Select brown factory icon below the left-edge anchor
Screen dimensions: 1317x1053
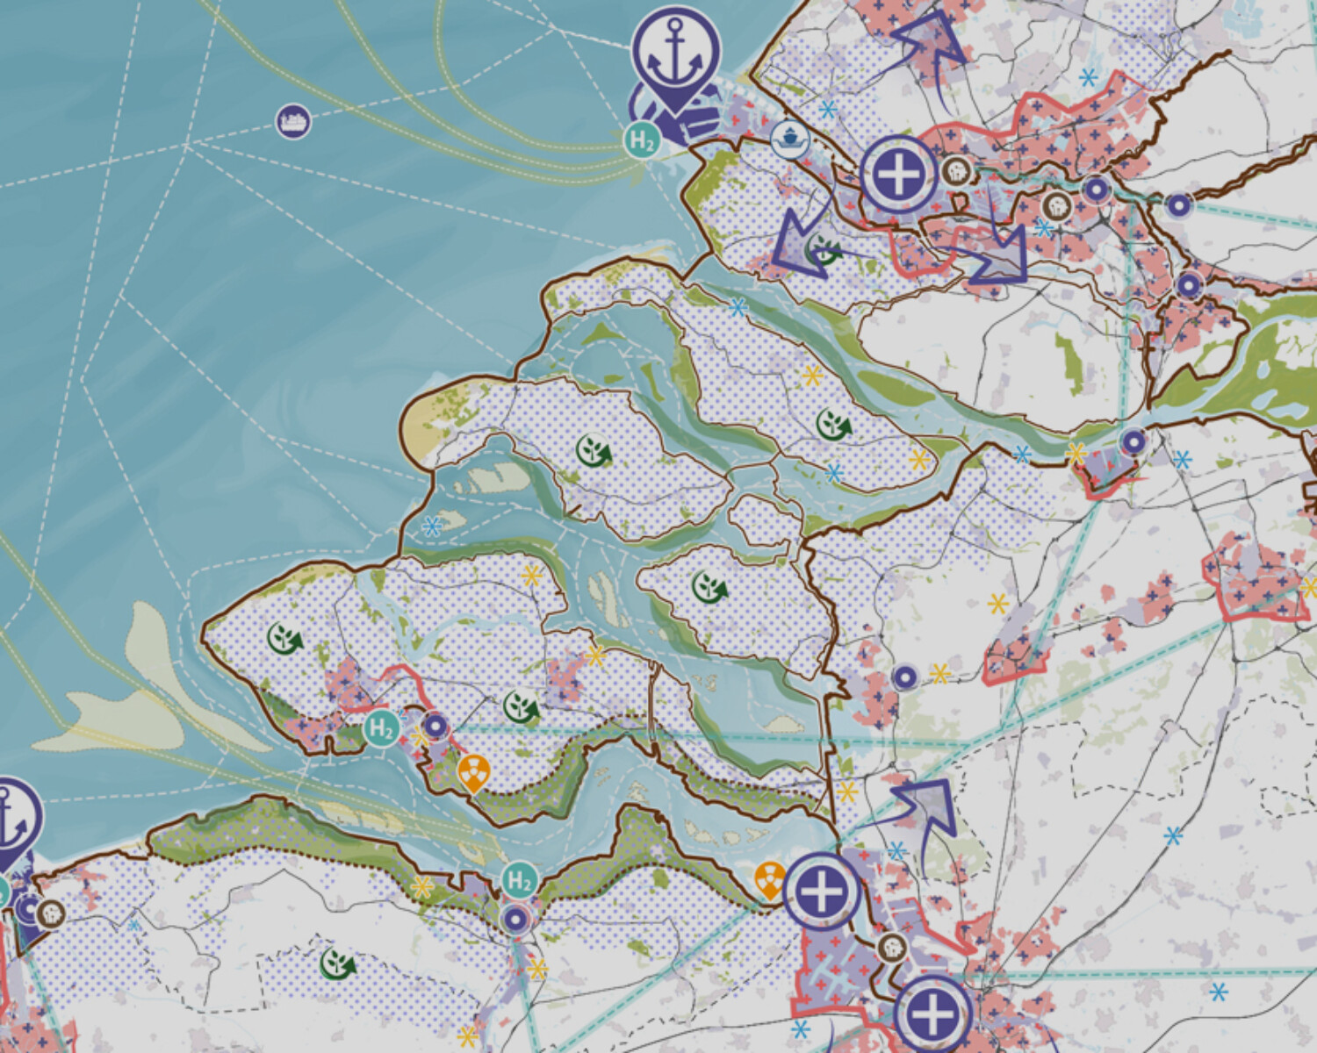click(50, 913)
